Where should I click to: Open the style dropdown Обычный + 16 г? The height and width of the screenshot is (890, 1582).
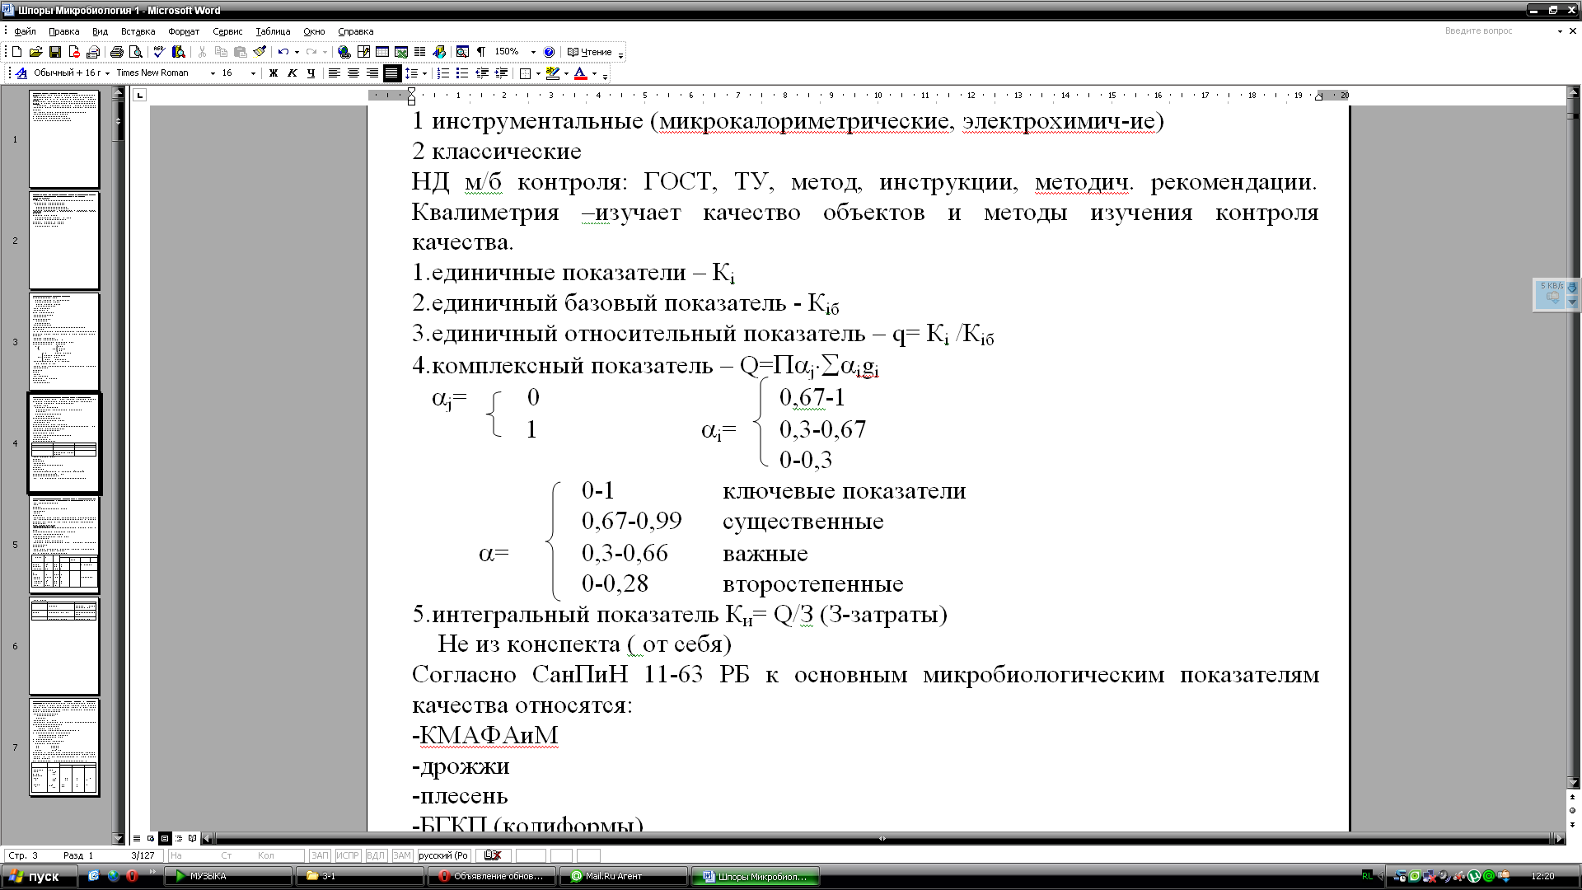click(107, 73)
